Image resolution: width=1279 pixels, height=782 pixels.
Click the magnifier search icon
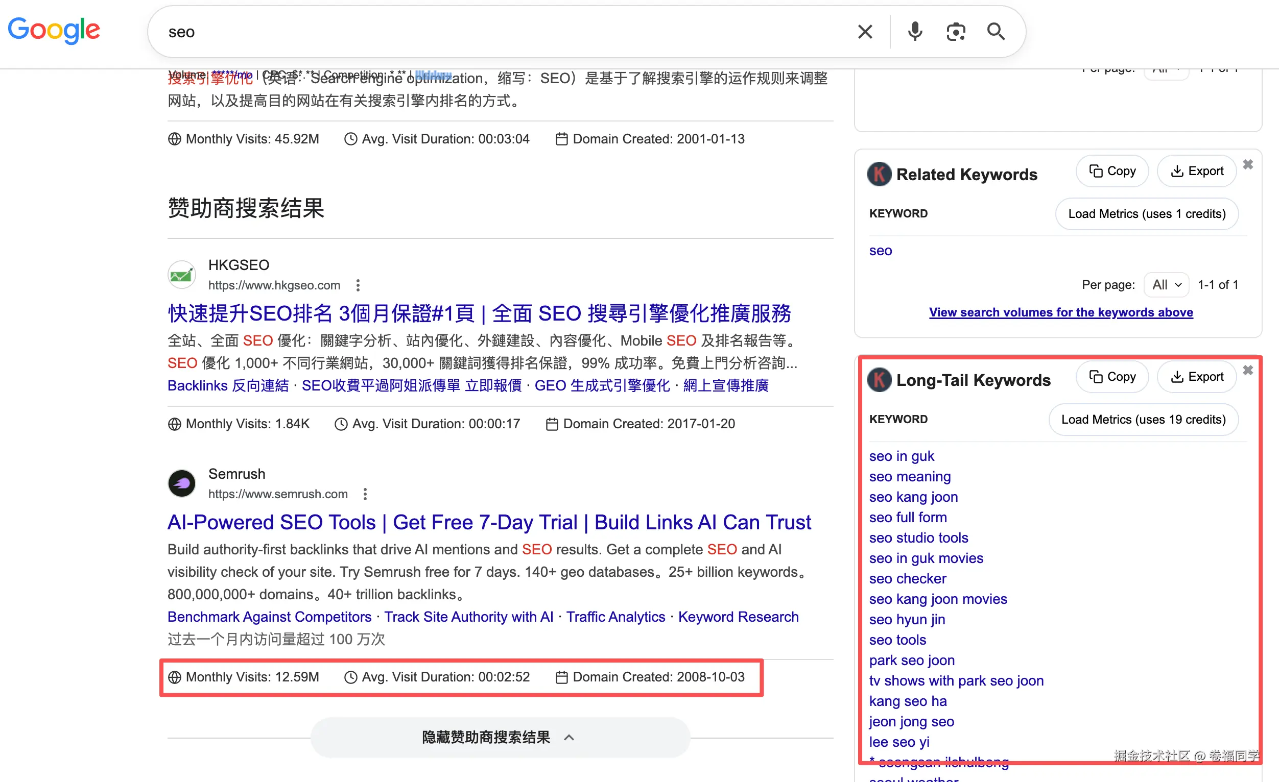coord(996,32)
